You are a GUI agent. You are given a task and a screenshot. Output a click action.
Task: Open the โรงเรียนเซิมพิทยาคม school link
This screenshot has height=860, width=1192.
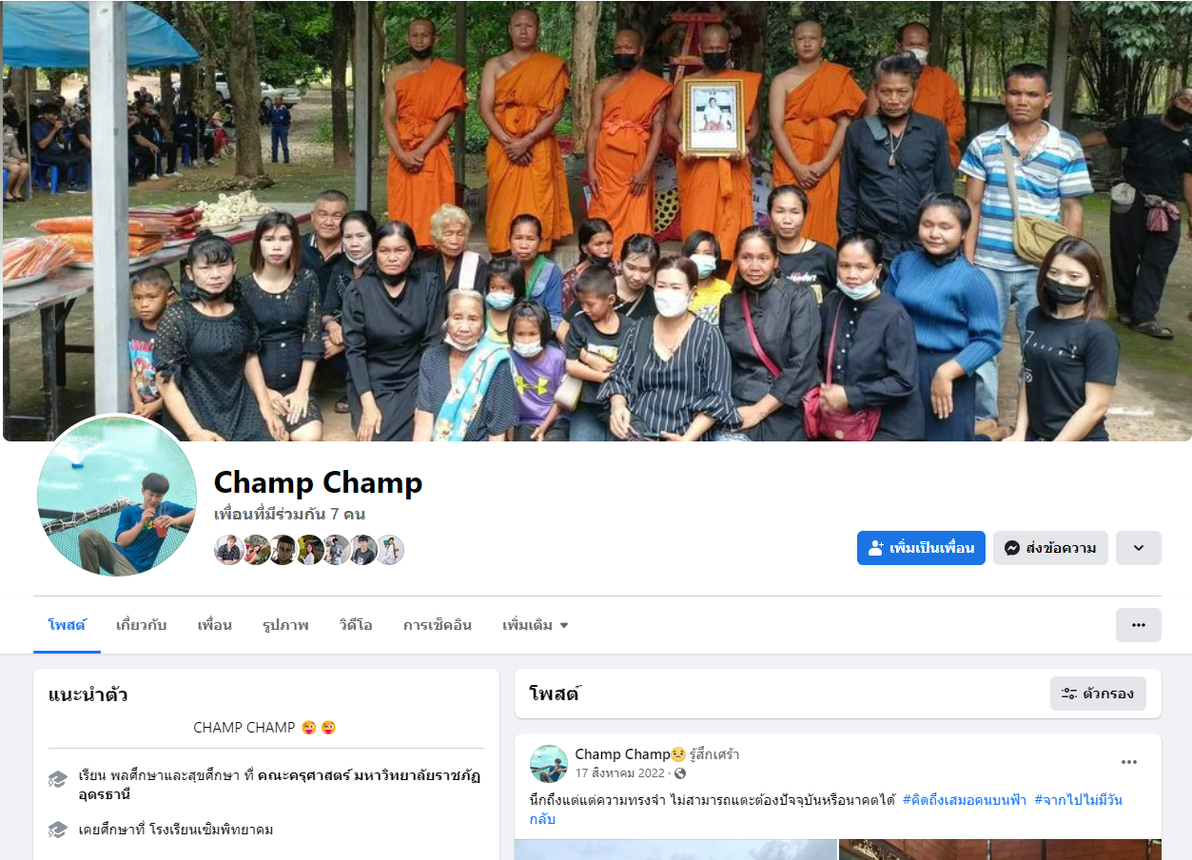(x=211, y=830)
